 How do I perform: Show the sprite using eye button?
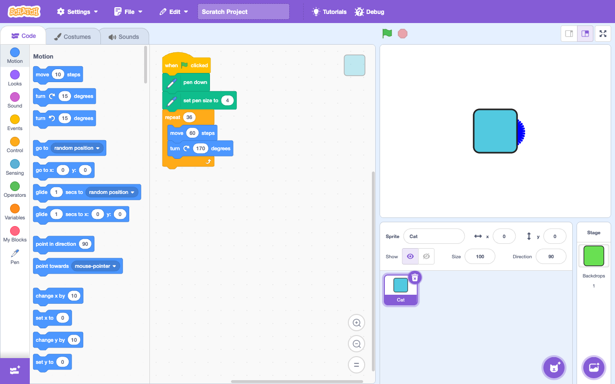click(x=410, y=256)
